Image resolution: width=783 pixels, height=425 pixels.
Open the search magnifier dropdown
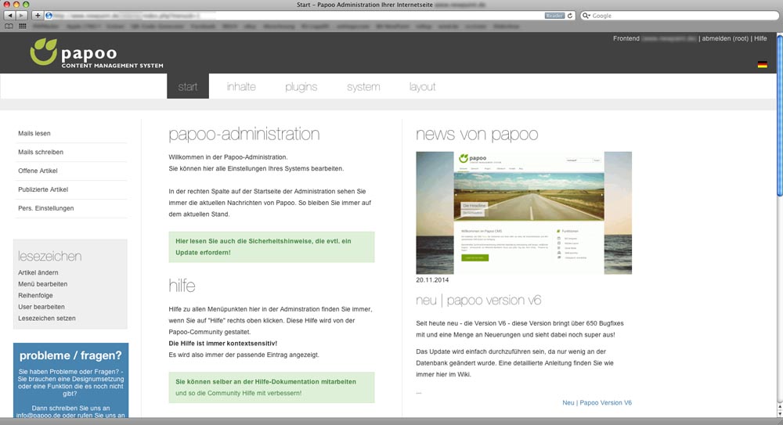(x=586, y=16)
